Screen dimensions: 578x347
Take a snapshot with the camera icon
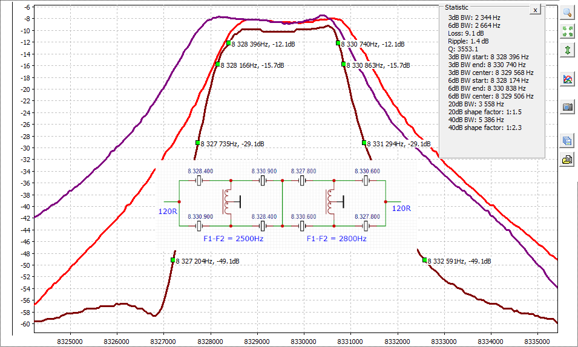coord(567,107)
